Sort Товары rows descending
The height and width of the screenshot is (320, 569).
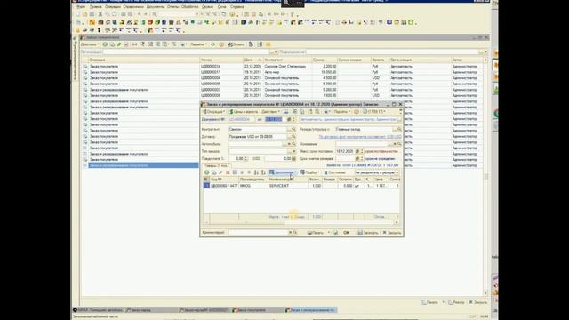point(263,172)
